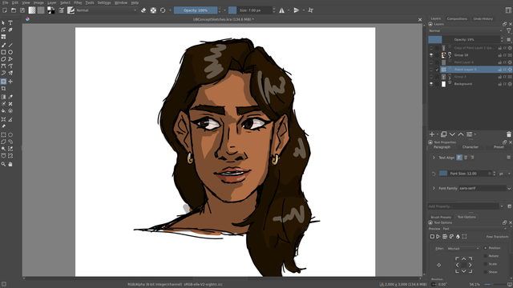Screen dimensions: 513x288
Task: Open the Filter menu
Action: click(78, 2)
